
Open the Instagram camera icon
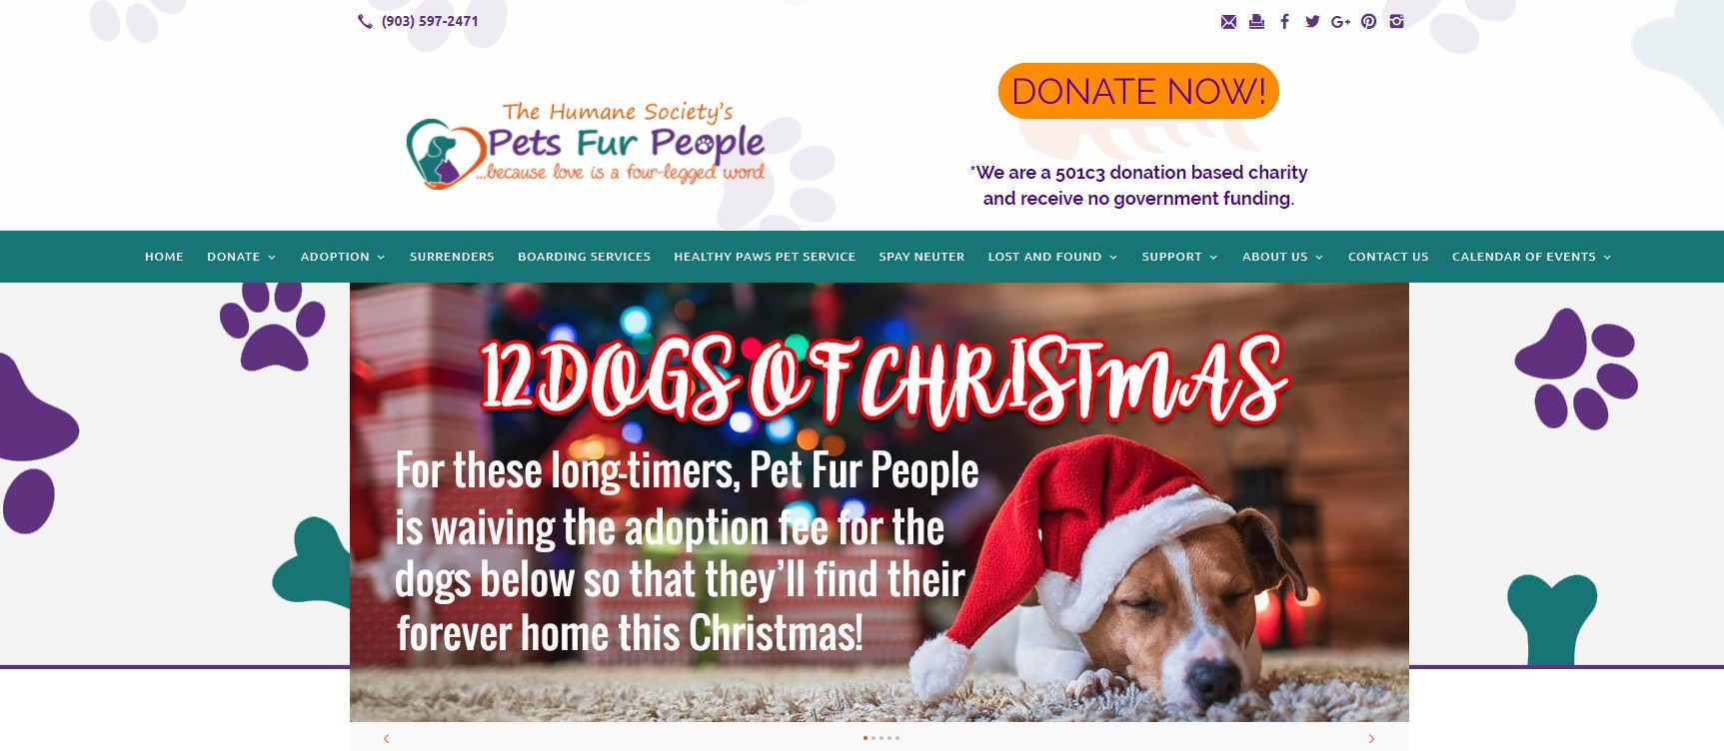click(x=1396, y=22)
